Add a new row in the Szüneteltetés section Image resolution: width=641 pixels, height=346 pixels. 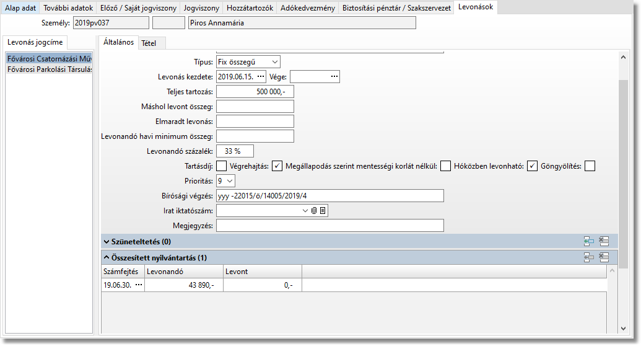tap(589, 242)
